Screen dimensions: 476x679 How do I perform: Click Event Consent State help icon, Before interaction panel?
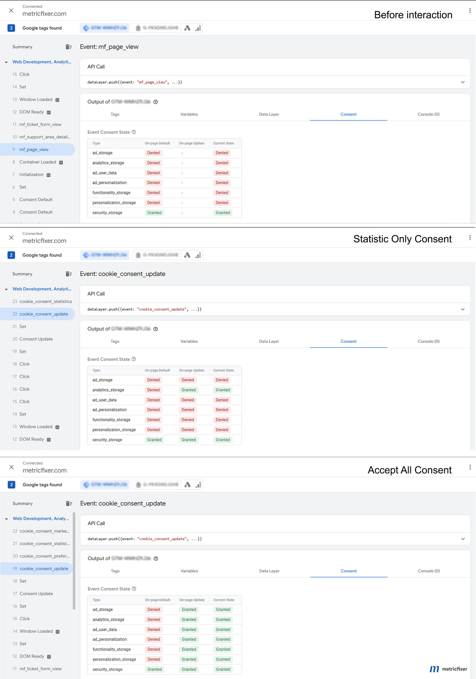tap(134, 132)
